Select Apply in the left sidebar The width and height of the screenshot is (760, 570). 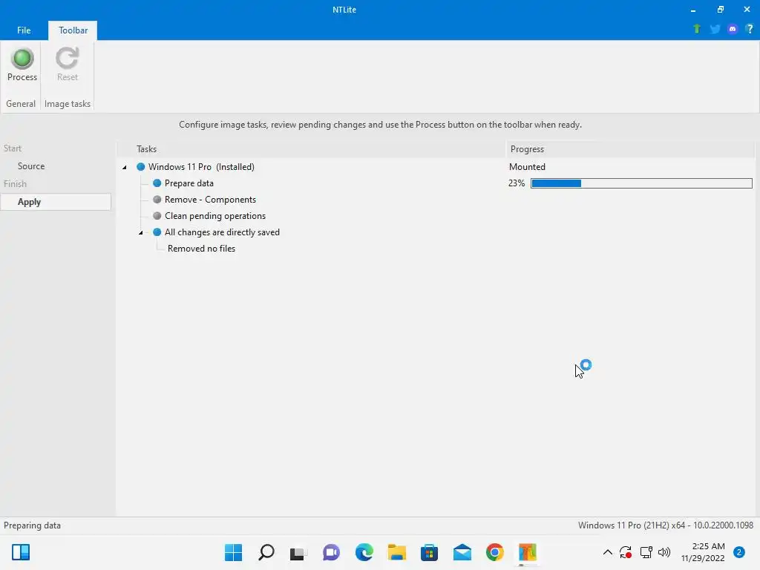(56, 202)
